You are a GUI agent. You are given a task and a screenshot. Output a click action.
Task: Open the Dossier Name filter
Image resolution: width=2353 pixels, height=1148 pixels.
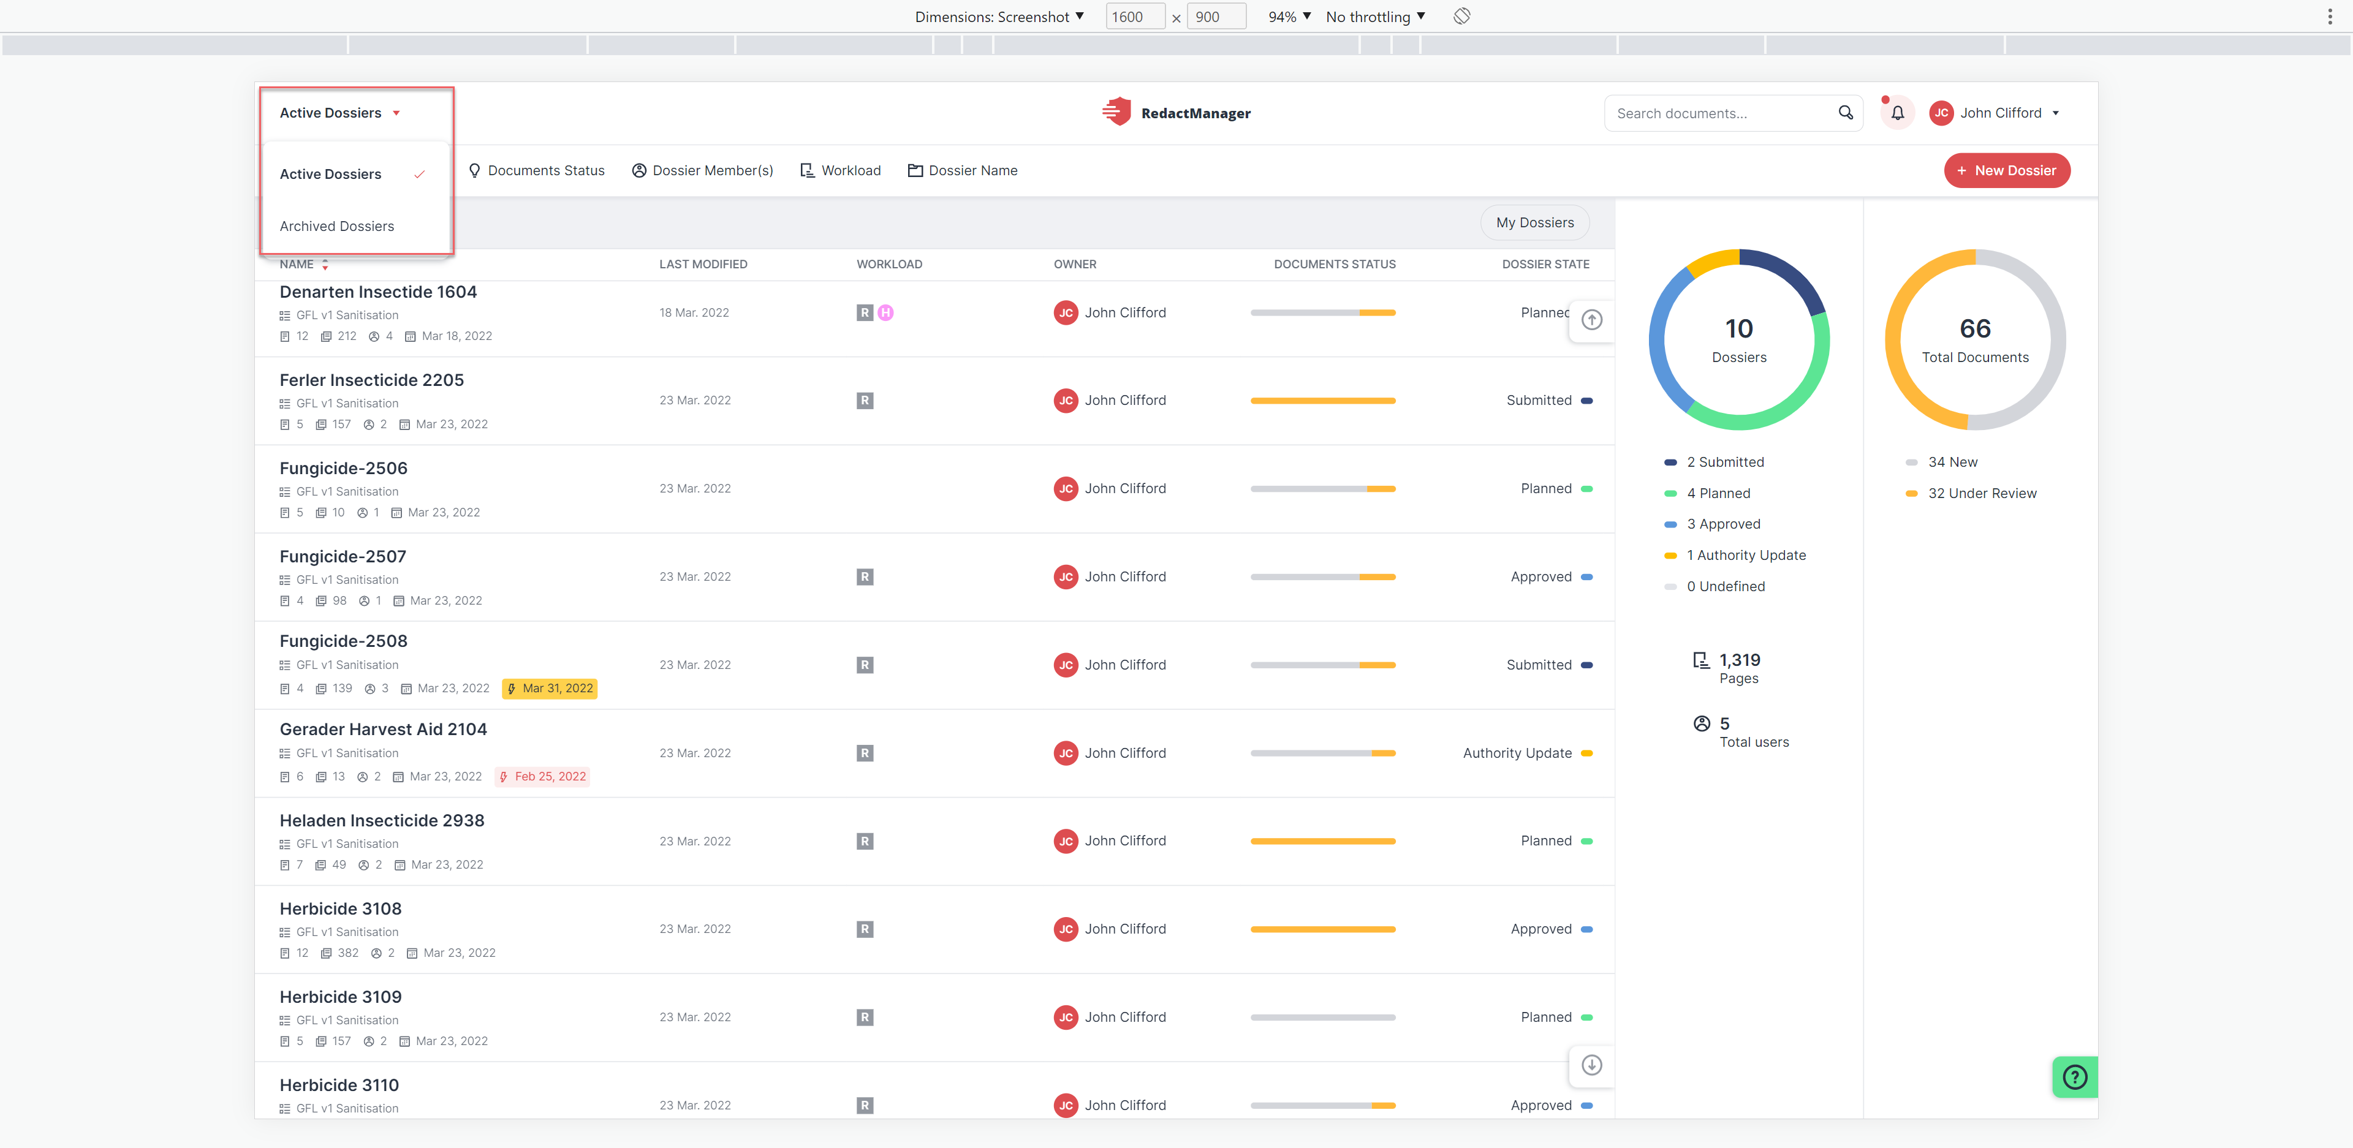(x=962, y=171)
